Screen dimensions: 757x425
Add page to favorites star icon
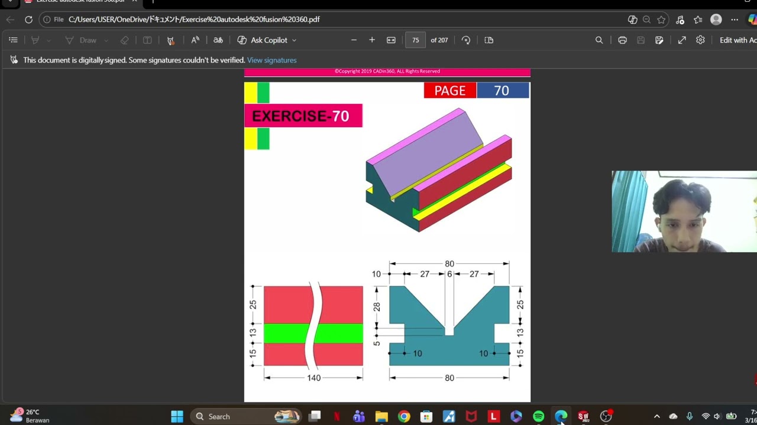[x=661, y=19]
